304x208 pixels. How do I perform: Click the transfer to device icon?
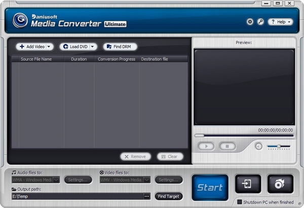point(248,184)
